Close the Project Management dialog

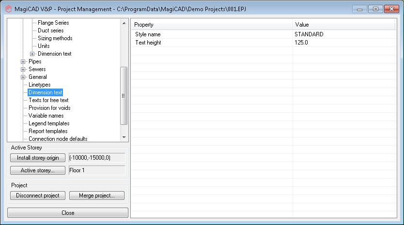tap(68, 212)
